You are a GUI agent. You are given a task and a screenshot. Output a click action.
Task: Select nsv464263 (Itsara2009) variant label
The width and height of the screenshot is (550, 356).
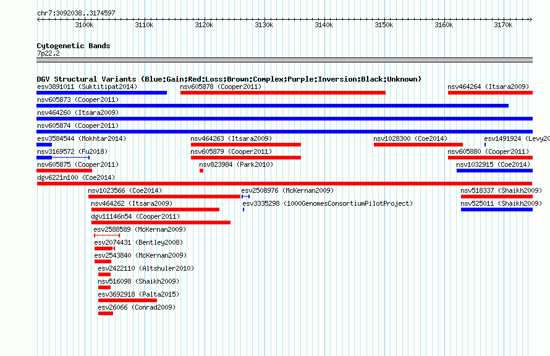pyautogui.click(x=231, y=138)
